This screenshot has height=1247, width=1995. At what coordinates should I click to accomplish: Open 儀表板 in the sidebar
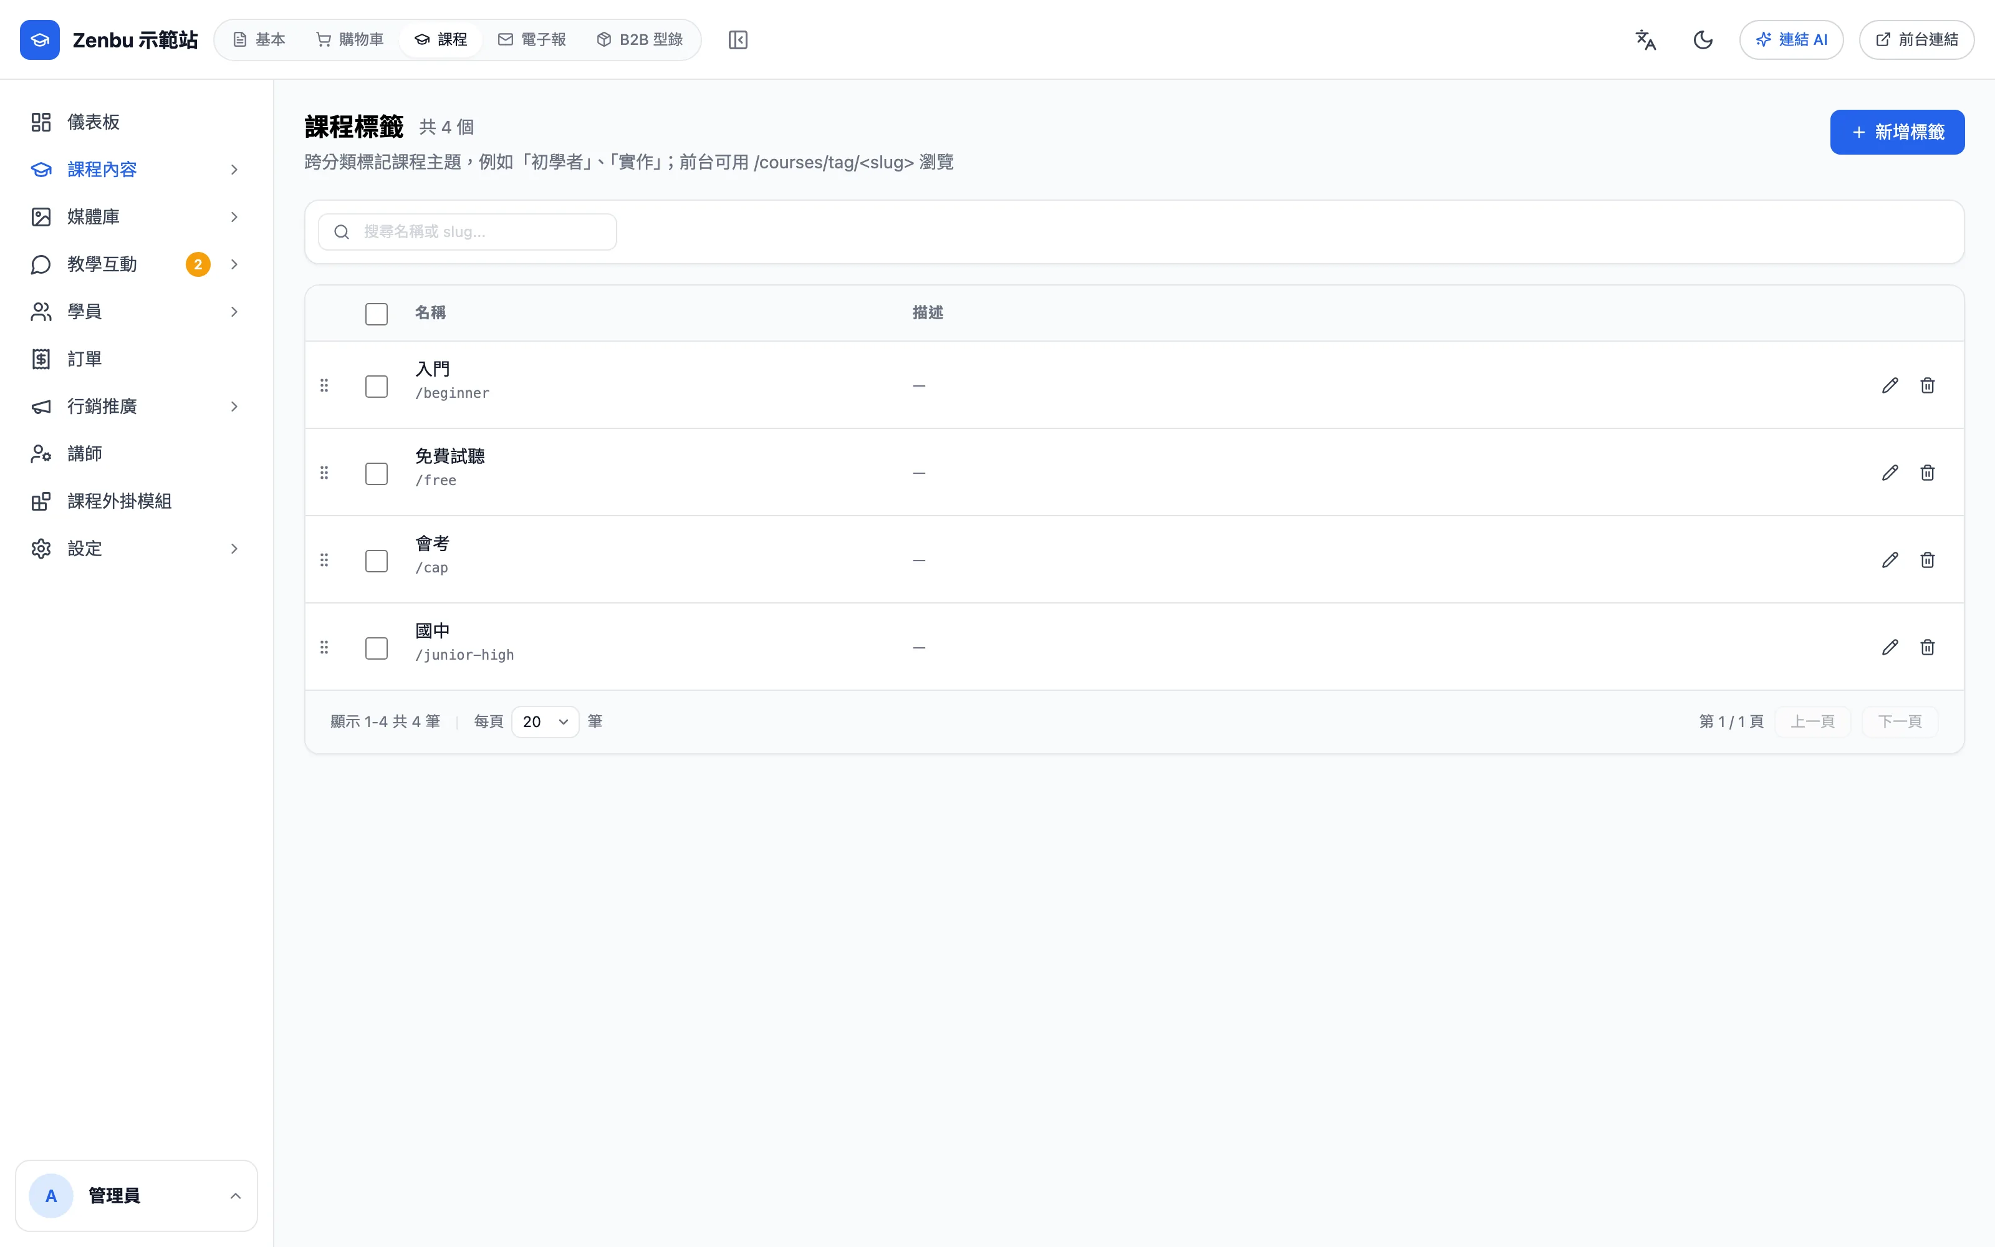[136, 122]
